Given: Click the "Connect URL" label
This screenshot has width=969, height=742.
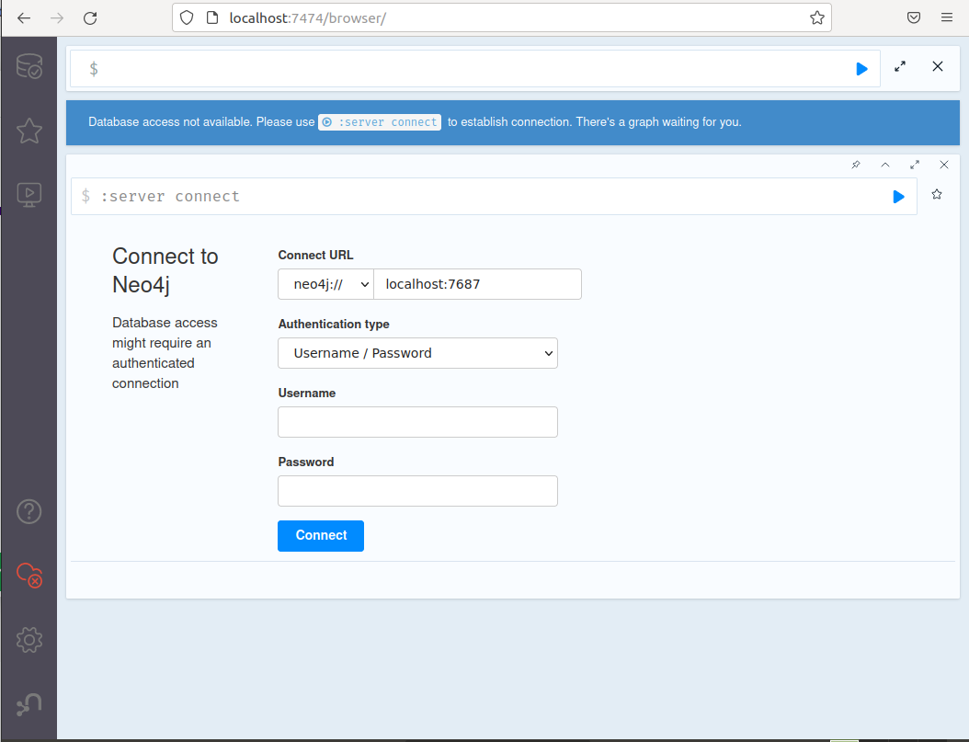Looking at the screenshot, I should (315, 256).
